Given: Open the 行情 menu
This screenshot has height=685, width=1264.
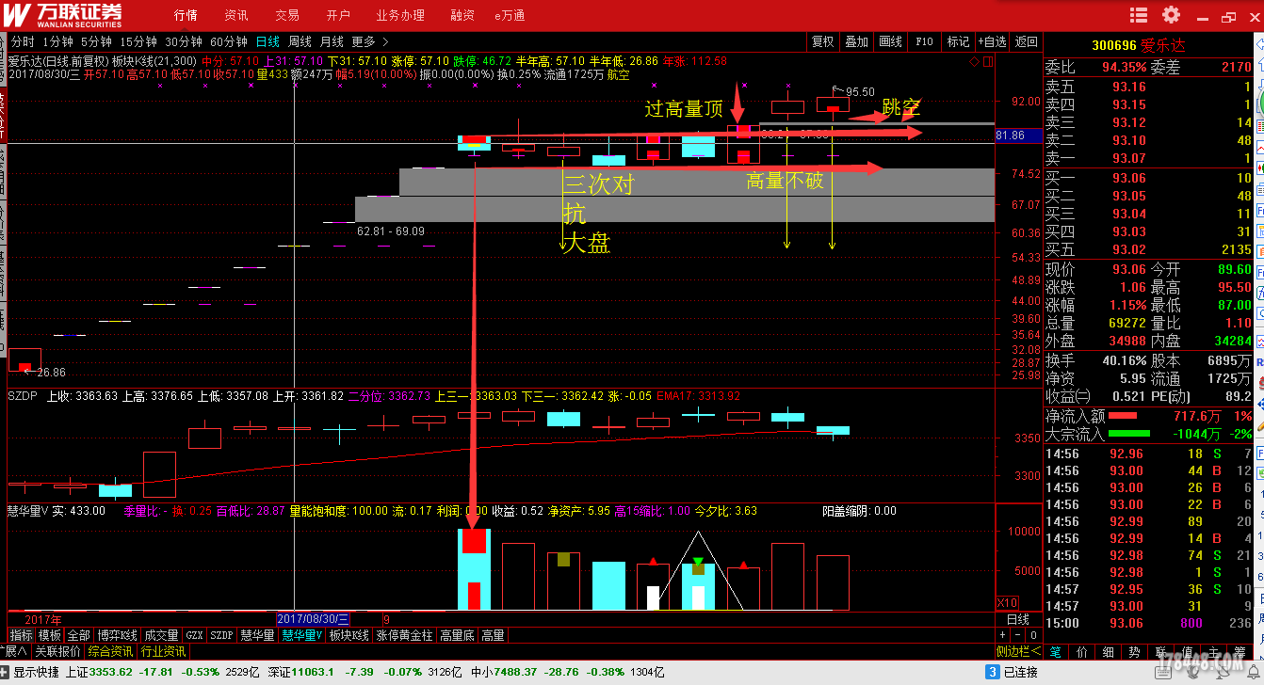Looking at the screenshot, I should [186, 15].
